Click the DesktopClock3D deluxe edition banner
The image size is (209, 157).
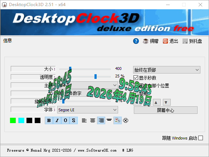pos(104,22)
